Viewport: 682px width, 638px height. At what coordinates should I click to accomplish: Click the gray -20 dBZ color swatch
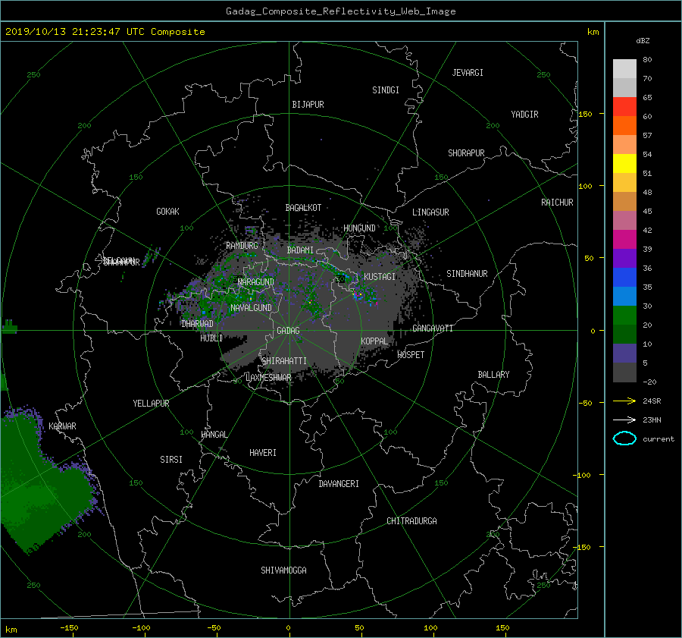[624, 372]
